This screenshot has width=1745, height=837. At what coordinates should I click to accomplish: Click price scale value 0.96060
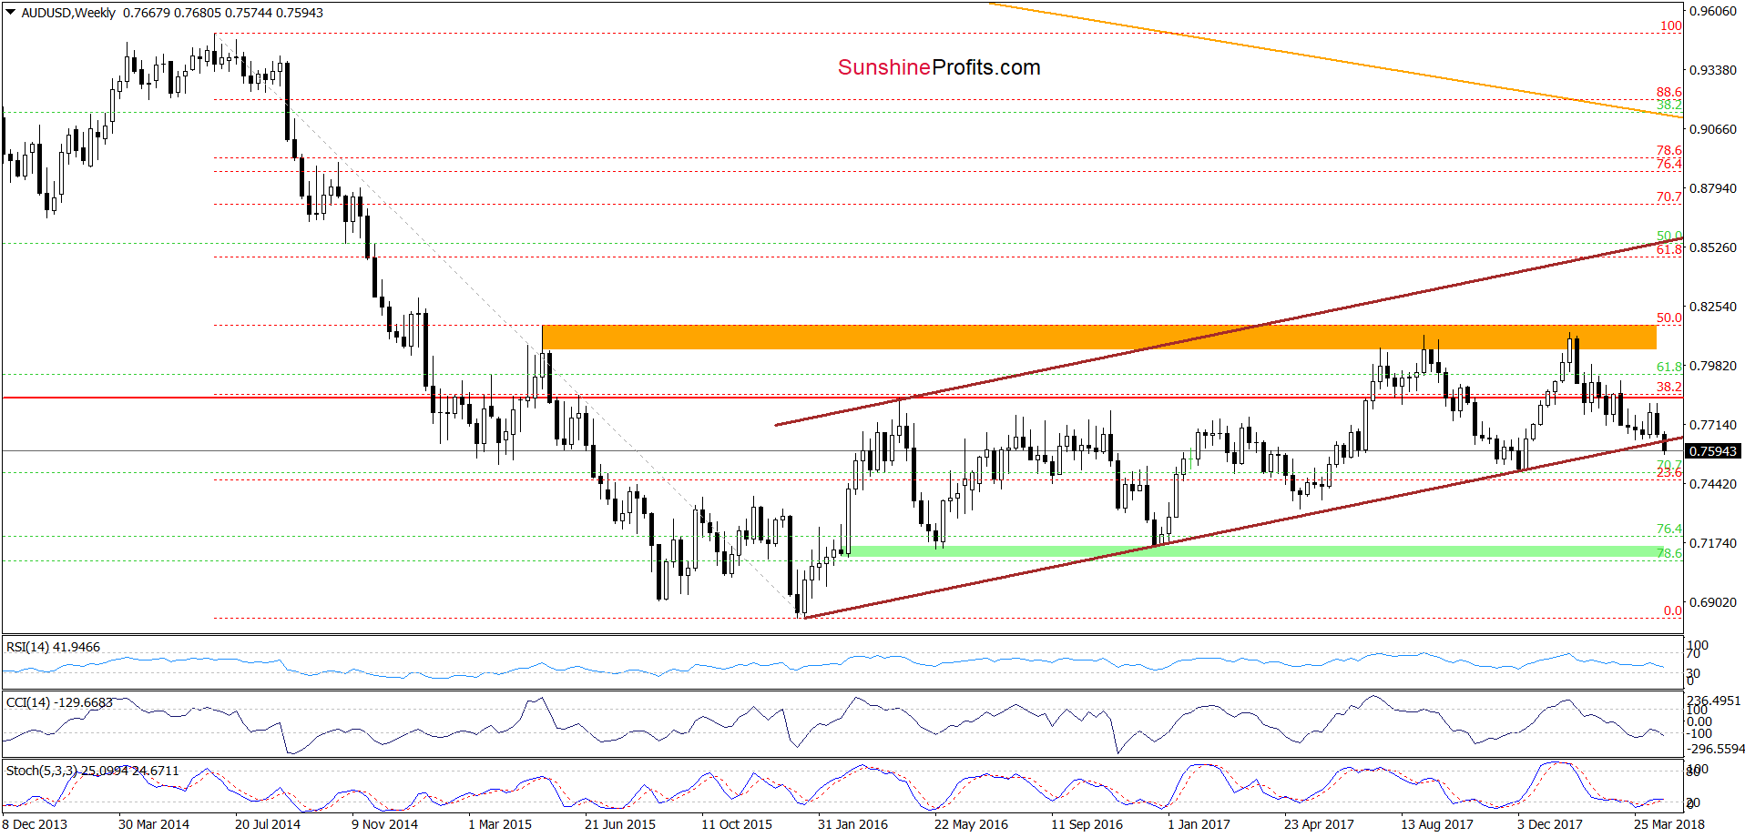[x=1713, y=12]
